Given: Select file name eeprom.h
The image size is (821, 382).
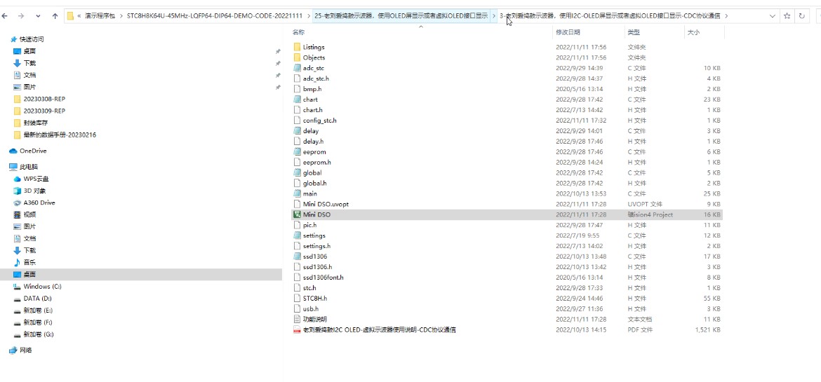Looking at the screenshot, I should tap(316, 162).
